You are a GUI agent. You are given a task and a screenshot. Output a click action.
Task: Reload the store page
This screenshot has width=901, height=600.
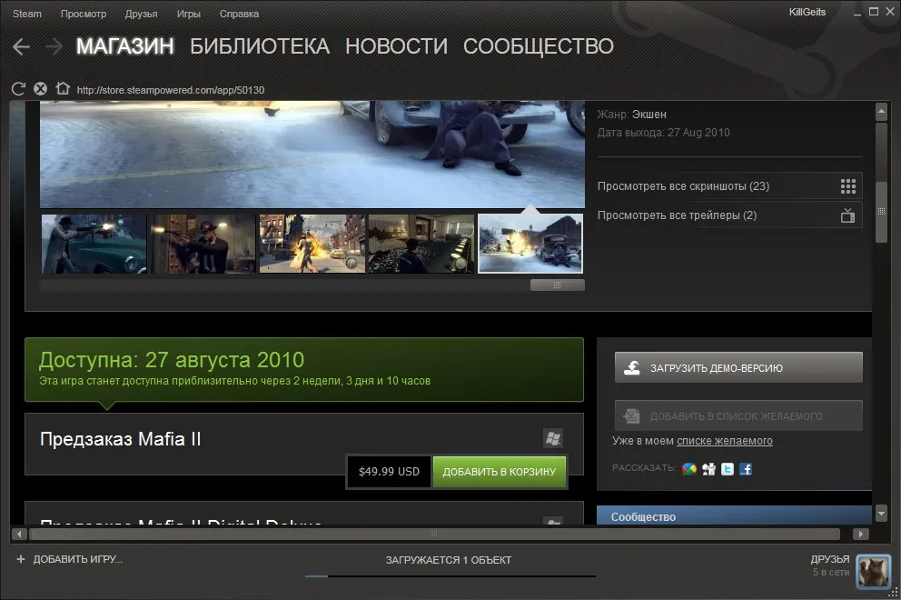(18, 89)
